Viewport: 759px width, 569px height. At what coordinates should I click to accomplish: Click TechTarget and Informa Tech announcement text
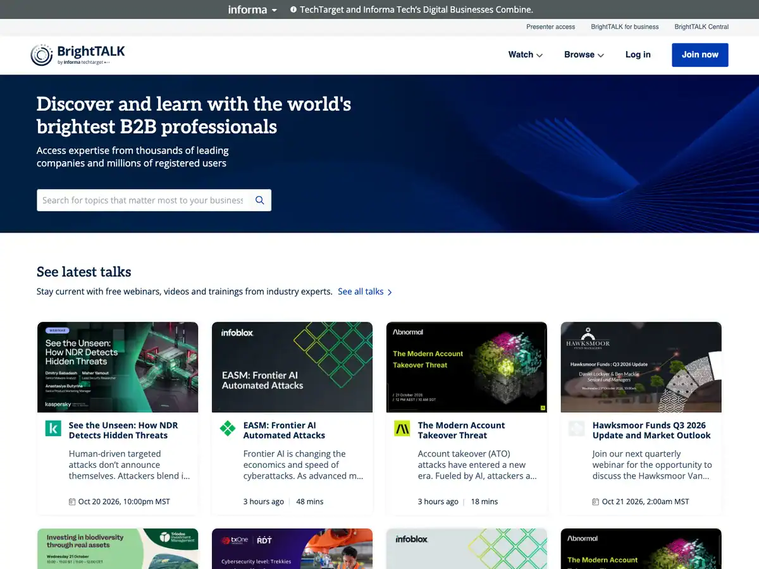417,9
